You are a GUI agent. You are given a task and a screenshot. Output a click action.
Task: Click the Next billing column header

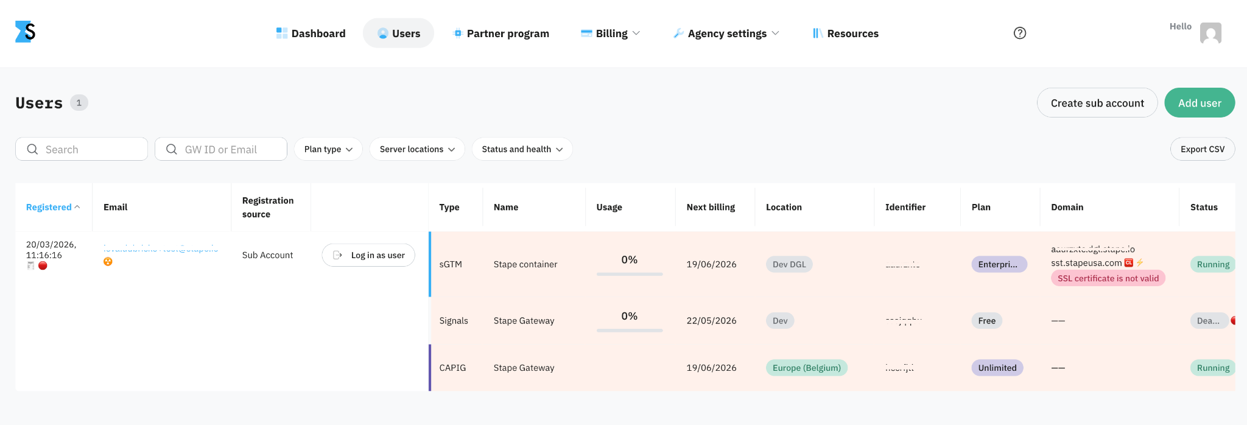click(711, 207)
